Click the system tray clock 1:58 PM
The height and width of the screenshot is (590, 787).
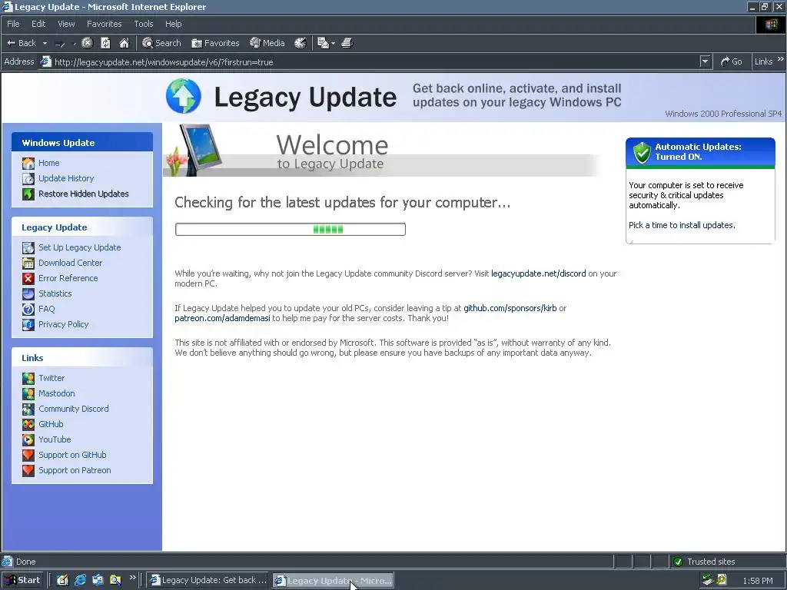point(757,581)
